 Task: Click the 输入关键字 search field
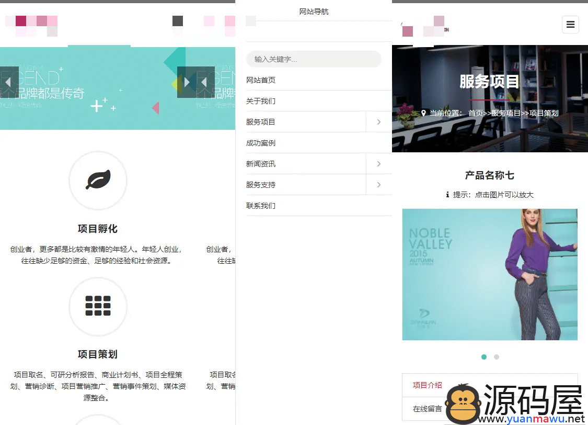pos(314,59)
